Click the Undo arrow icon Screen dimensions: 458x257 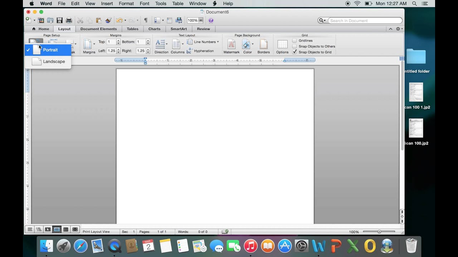point(119,20)
